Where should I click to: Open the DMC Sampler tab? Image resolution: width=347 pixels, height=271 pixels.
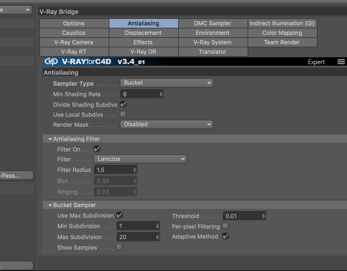pyautogui.click(x=213, y=23)
